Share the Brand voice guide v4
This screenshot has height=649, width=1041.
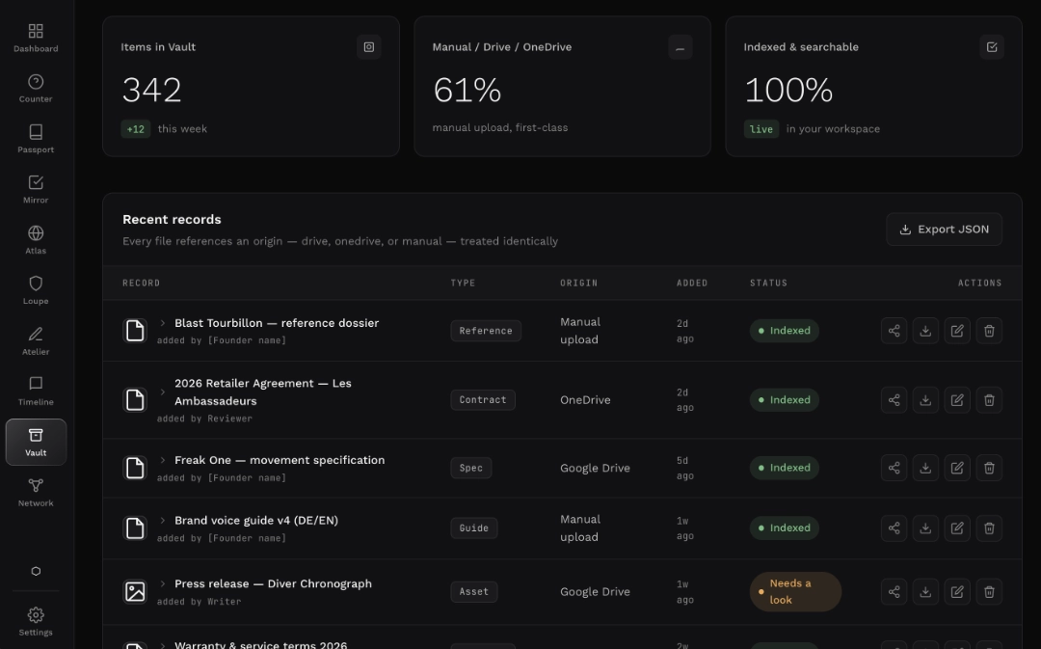pos(894,528)
